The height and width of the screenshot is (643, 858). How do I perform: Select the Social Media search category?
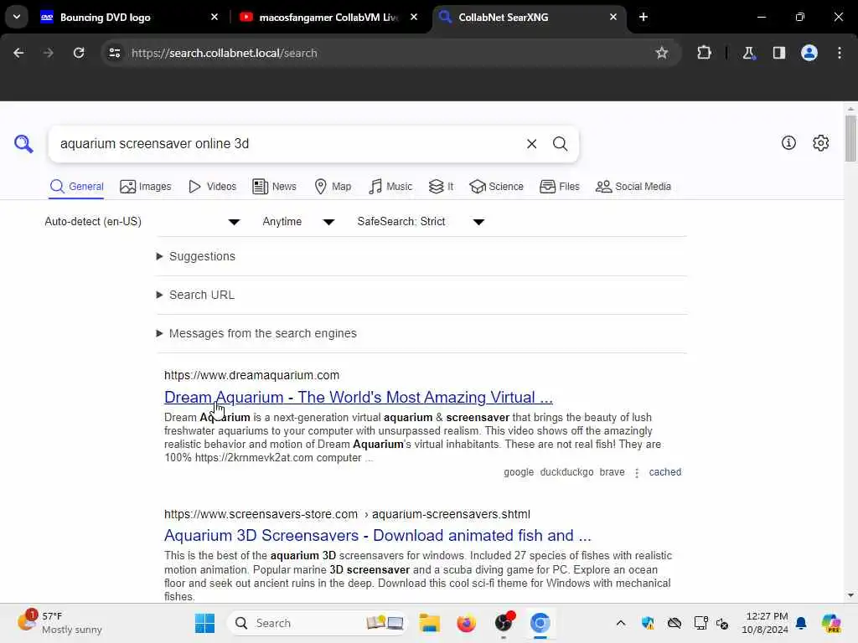(633, 187)
